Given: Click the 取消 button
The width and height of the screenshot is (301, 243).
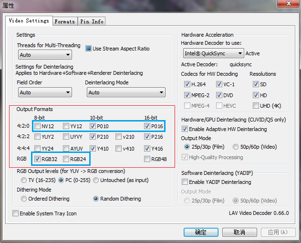Looking at the screenshot, I should [x=239, y=232].
